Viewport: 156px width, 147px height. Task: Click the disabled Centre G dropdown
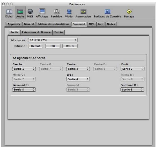tap(51, 69)
